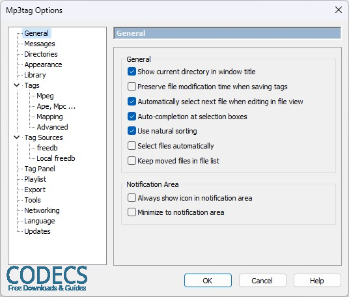Screen dimensions: 349x297
Task: Select Directories in the options tree
Action: 41,54
